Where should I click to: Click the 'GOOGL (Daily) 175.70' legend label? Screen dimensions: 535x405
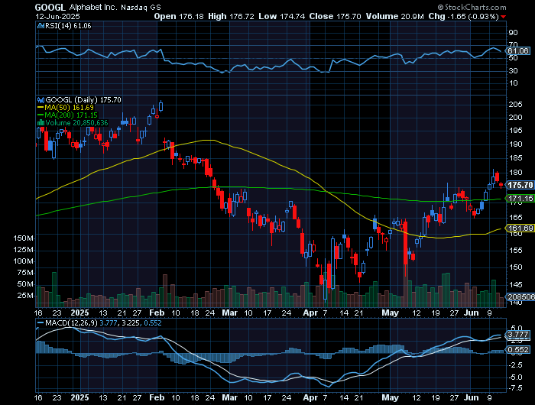tap(83, 100)
